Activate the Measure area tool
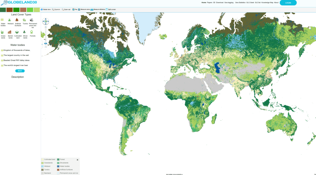The width and height of the screenshot is (316, 175). (x=84, y=10)
